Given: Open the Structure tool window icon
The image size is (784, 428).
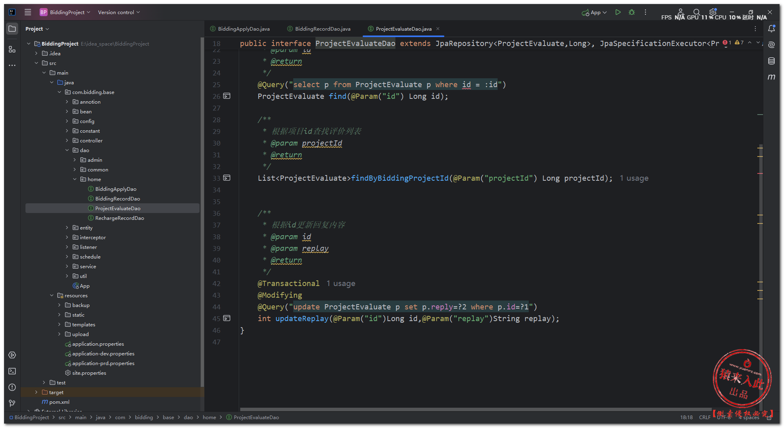Looking at the screenshot, I should point(12,49).
